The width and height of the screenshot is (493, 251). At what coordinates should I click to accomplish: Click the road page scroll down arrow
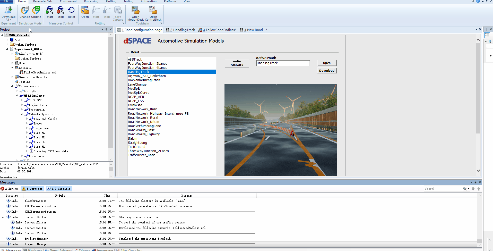pyautogui.click(x=478, y=171)
